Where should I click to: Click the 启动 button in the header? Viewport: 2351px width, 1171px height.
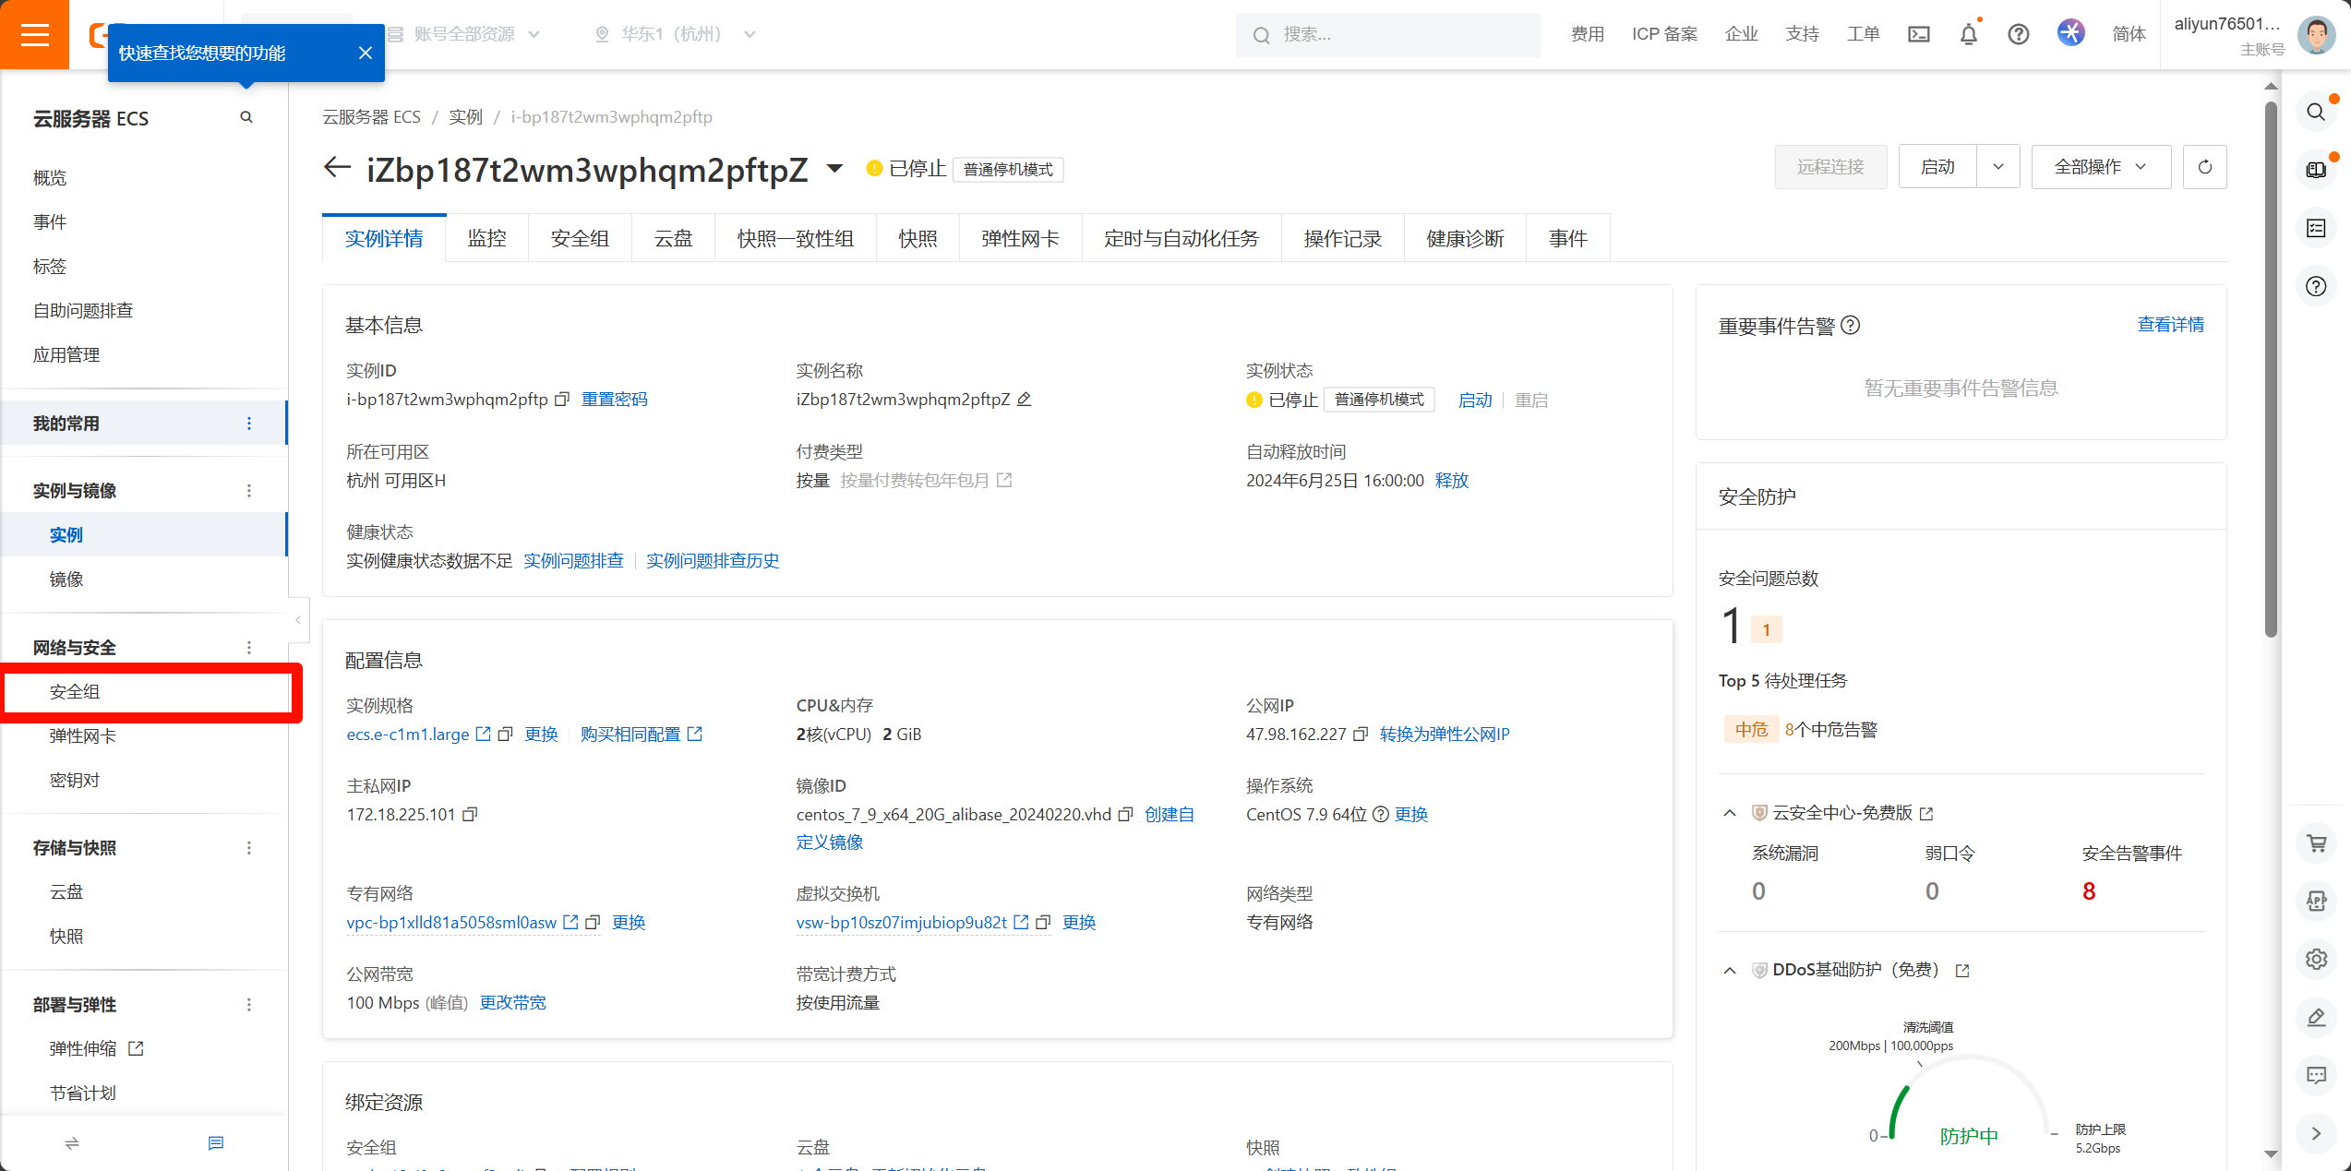[x=1937, y=167]
